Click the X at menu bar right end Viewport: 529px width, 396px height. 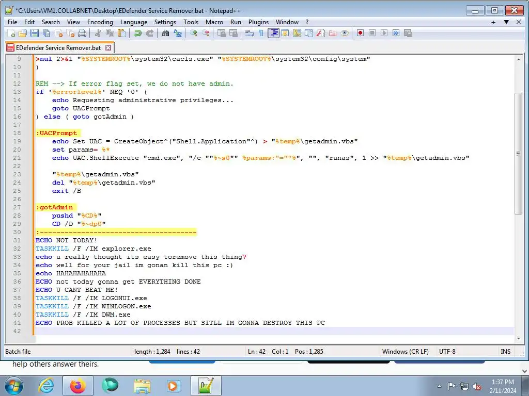tap(519, 22)
